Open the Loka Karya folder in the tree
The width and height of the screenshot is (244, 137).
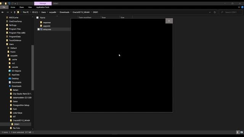(18, 113)
